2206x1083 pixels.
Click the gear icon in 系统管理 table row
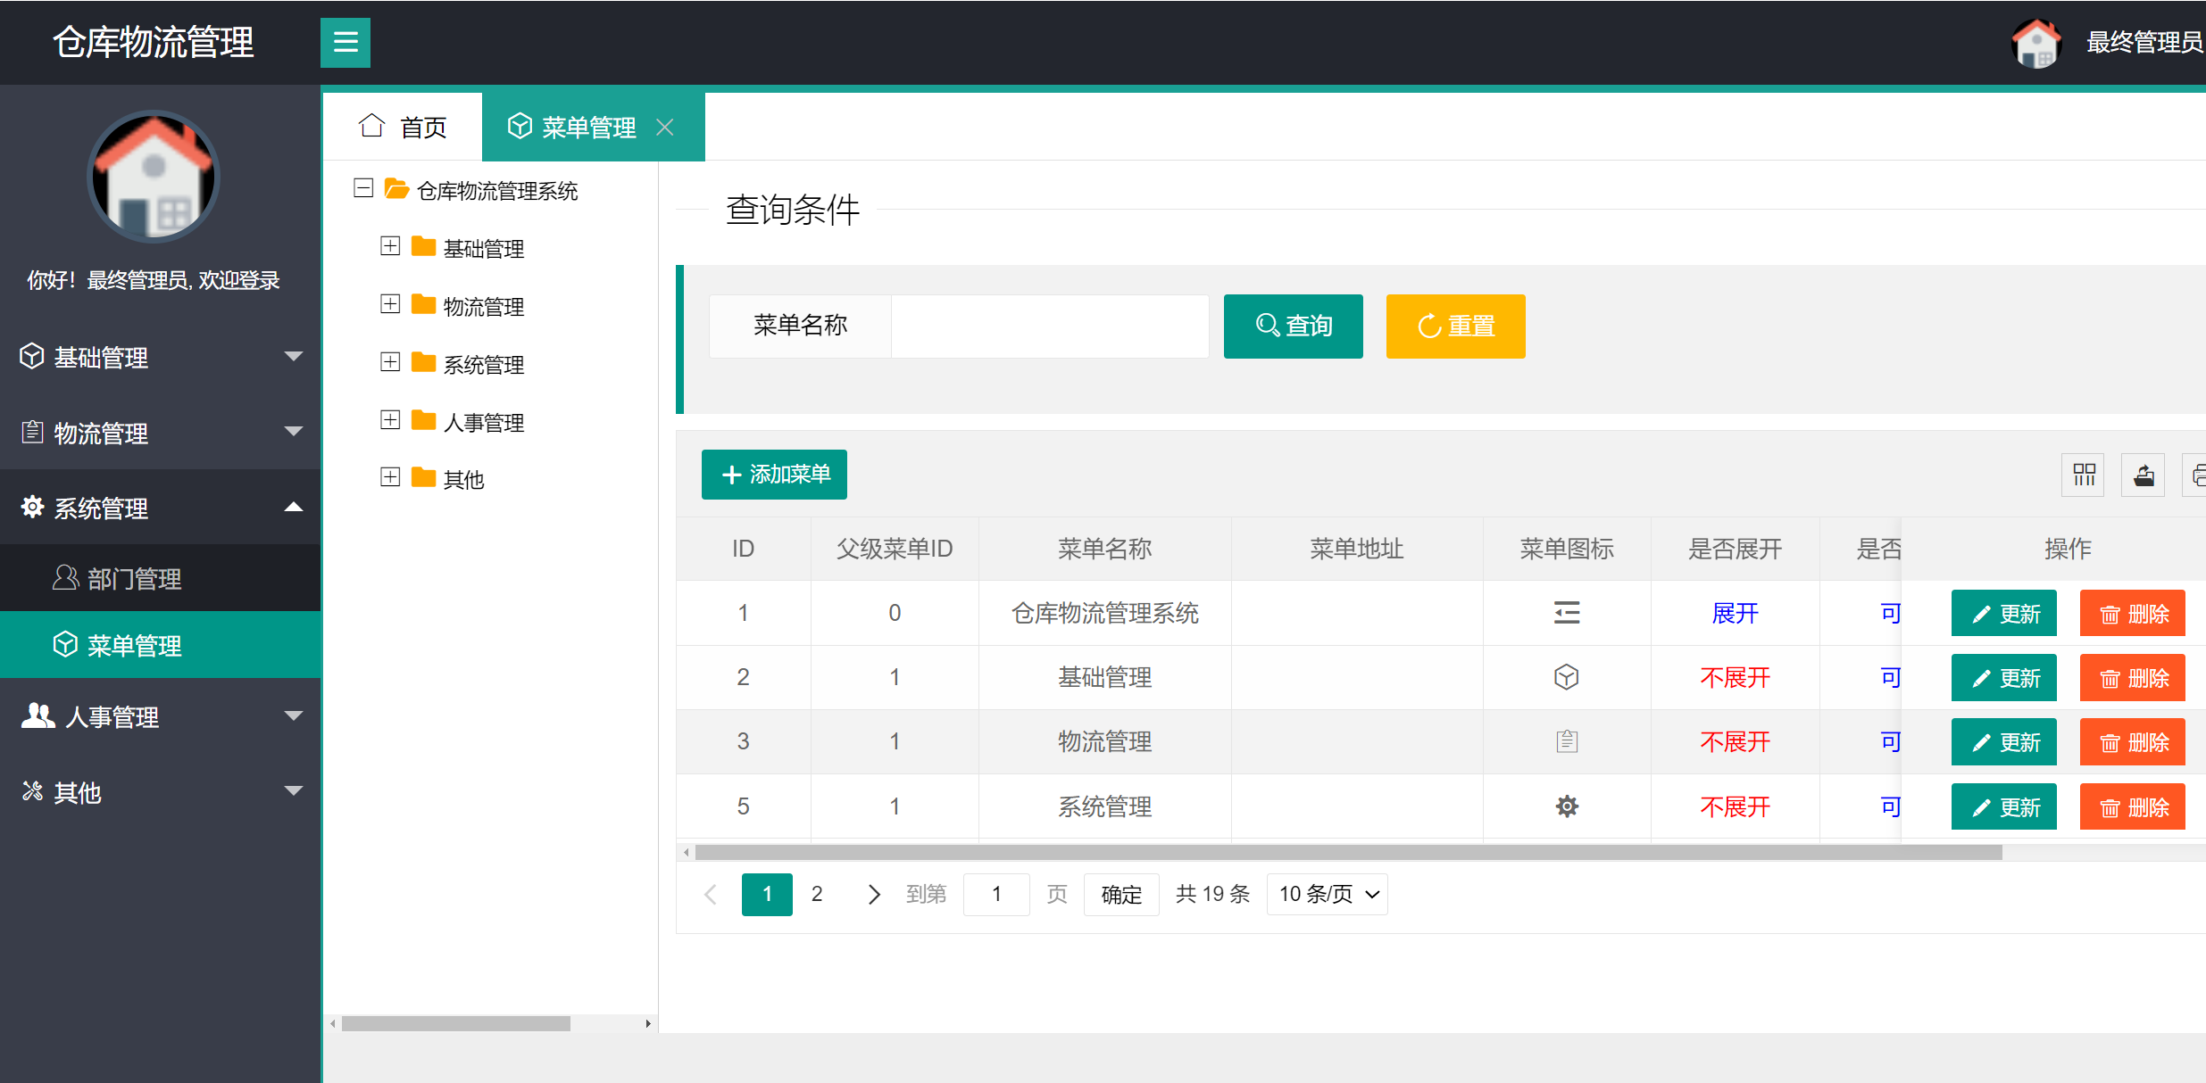[x=1567, y=806]
